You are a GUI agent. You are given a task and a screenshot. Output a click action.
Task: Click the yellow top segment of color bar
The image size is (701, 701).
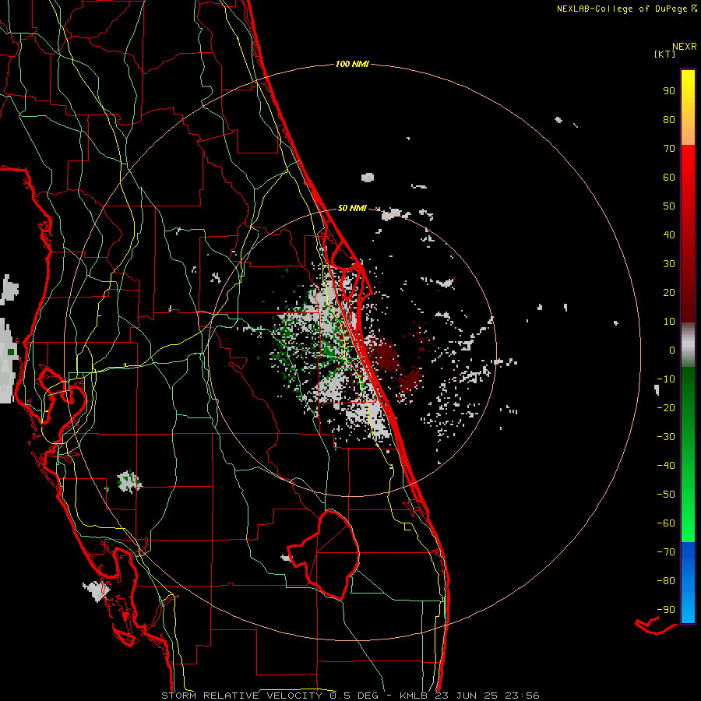[x=688, y=107]
